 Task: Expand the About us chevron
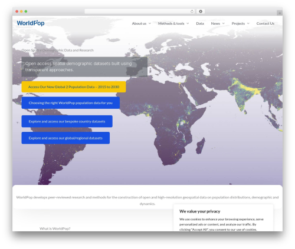tap(150, 24)
